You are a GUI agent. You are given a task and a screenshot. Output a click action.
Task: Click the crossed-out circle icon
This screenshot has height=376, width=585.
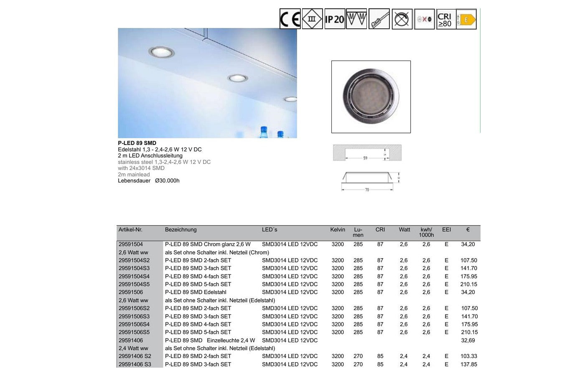[402, 19]
